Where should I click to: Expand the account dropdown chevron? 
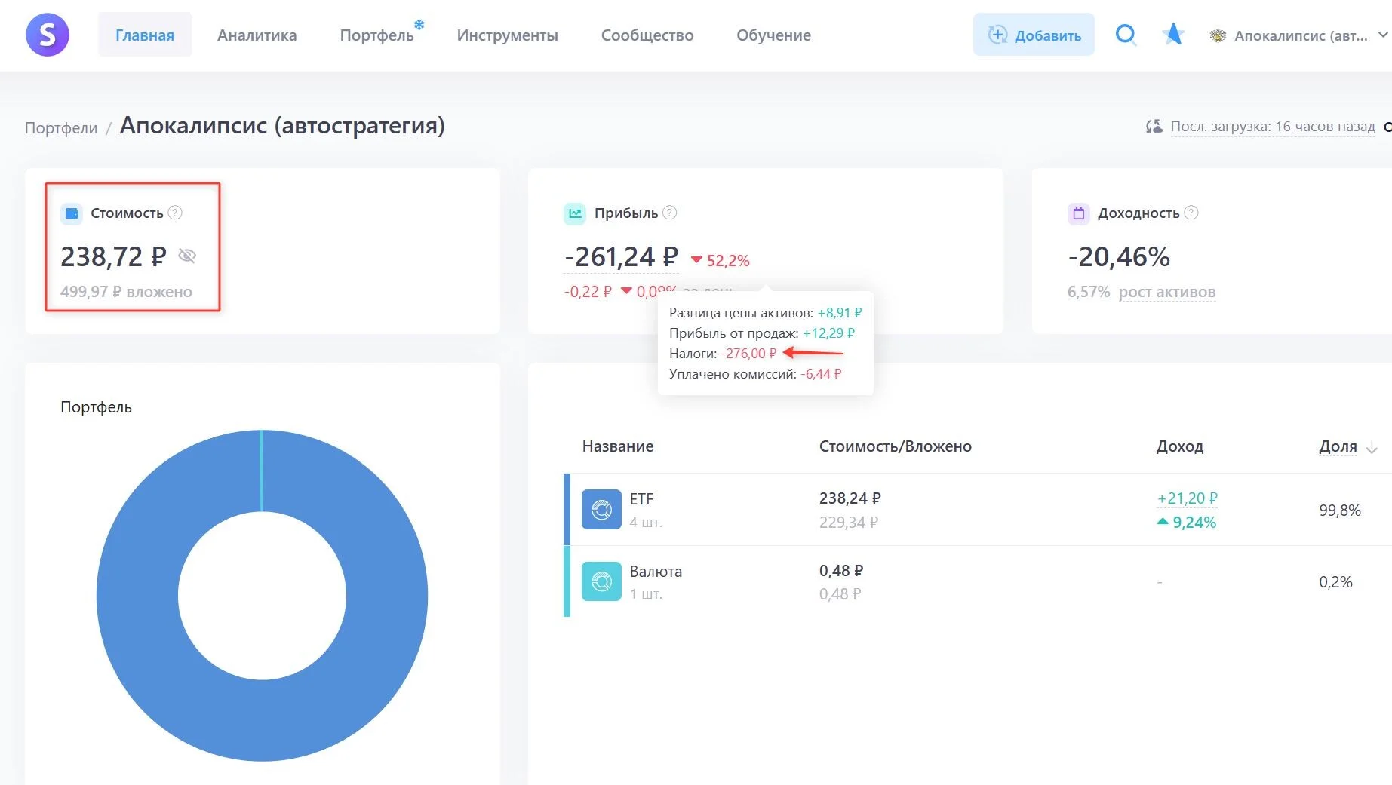pyautogui.click(x=1383, y=35)
